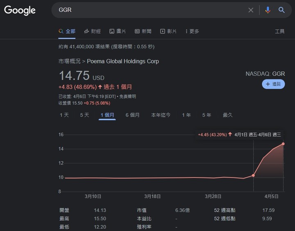Click the 52 週高點 value 17.59

point(268,210)
